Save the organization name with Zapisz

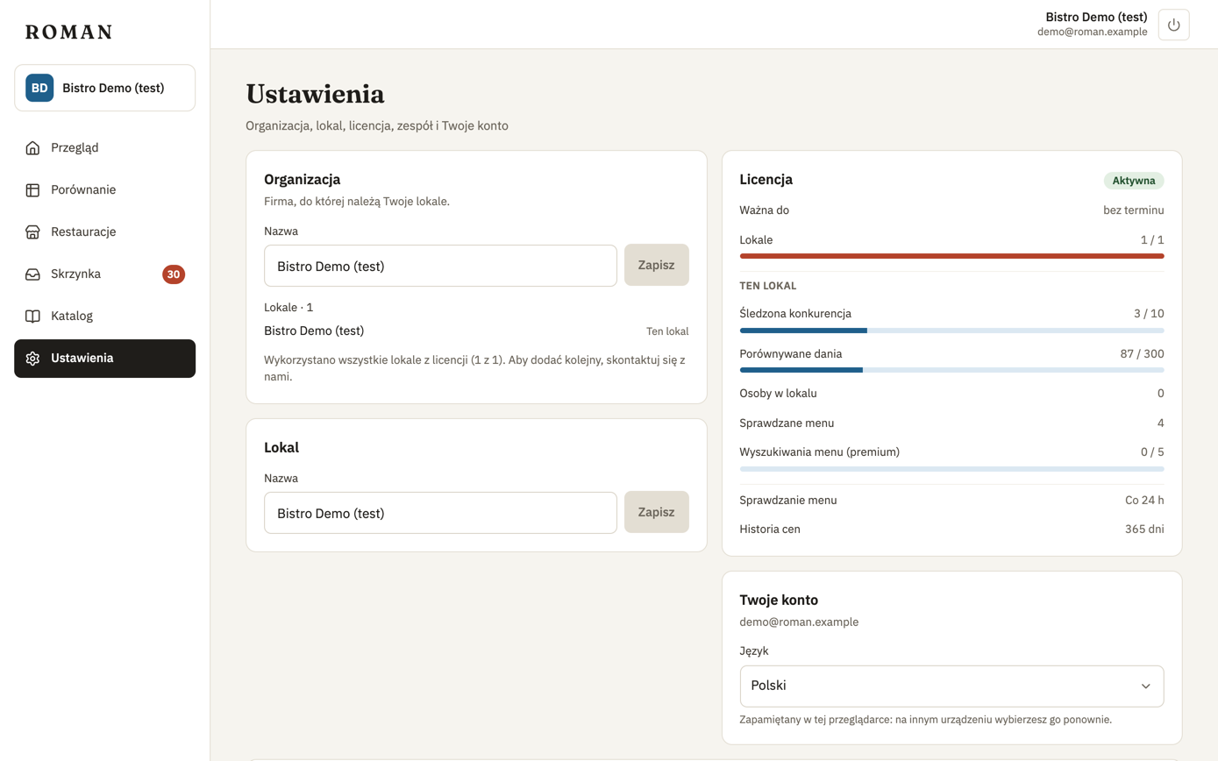coord(656,265)
